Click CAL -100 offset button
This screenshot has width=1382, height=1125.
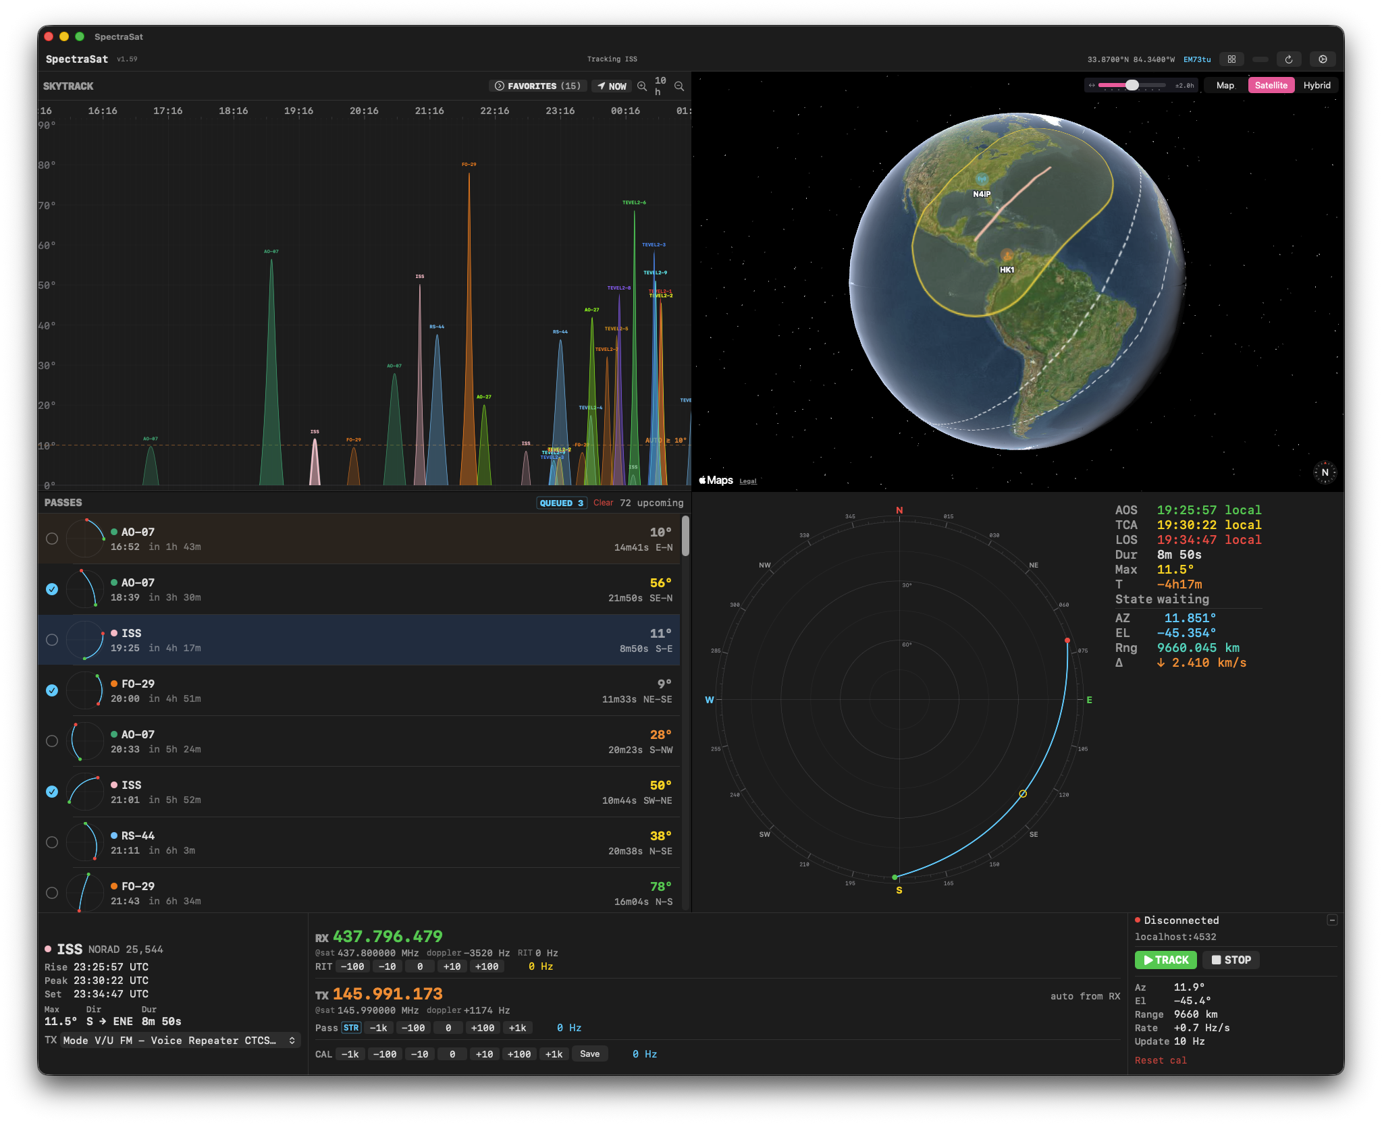(385, 1054)
